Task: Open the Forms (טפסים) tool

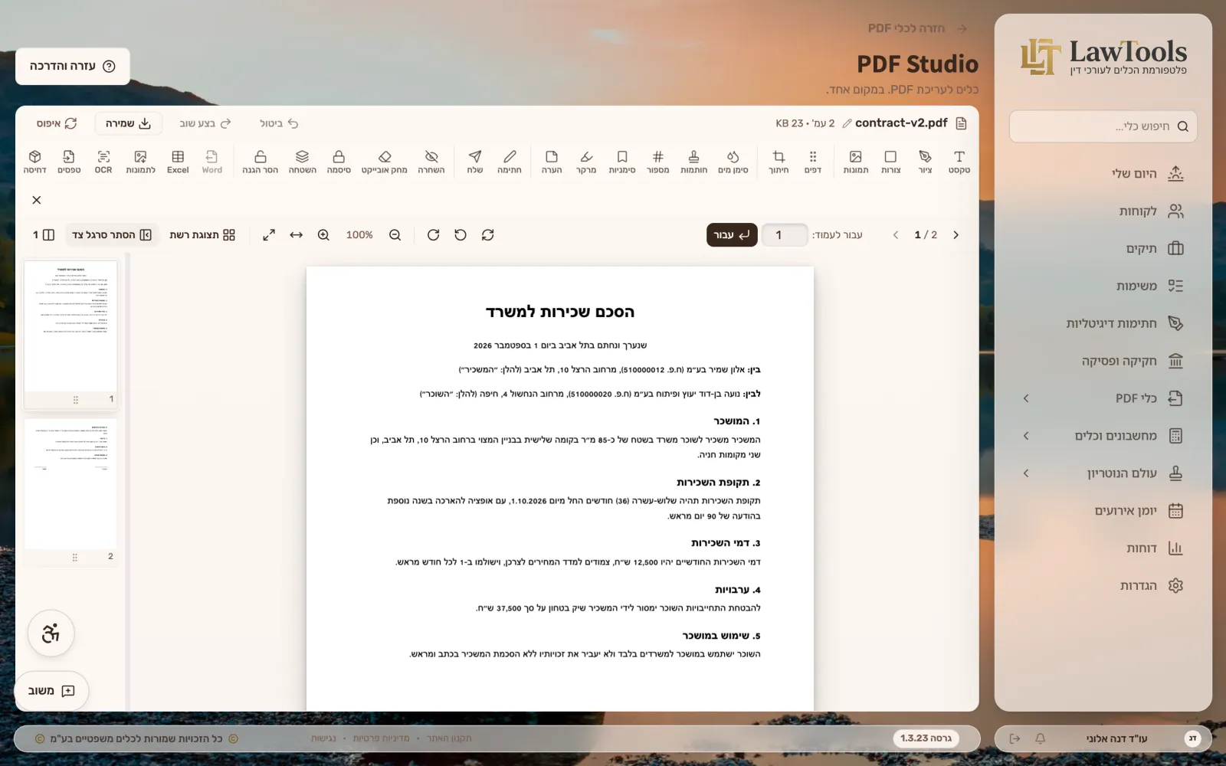Action: click(x=69, y=162)
